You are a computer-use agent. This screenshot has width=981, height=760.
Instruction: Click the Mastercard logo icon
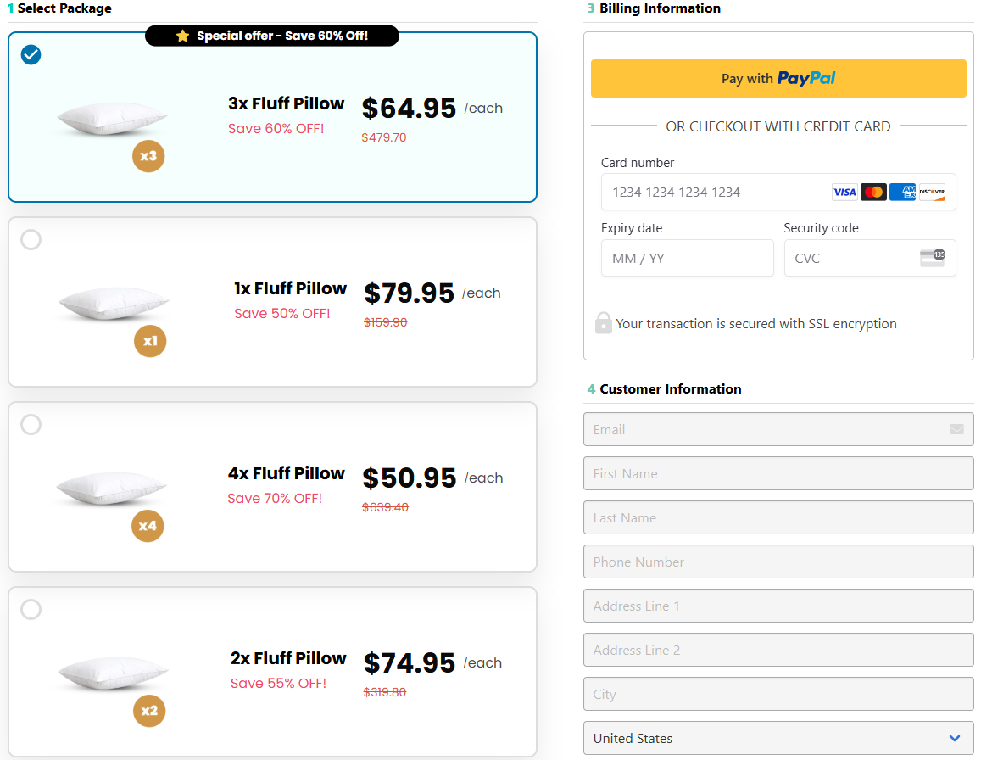[x=873, y=193]
